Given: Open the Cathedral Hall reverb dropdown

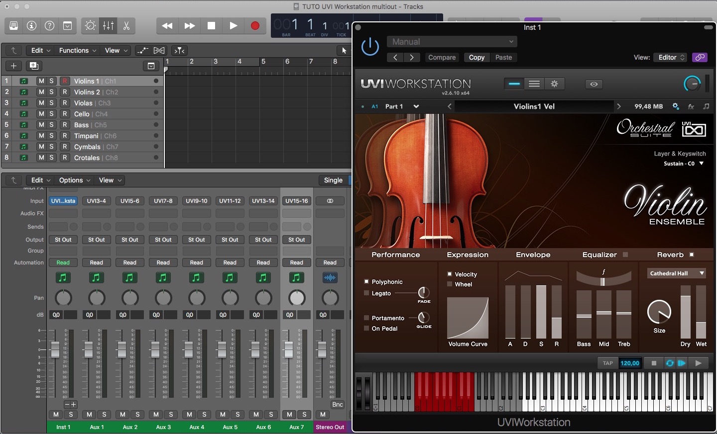Looking at the screenshot, I should (677, 273).
